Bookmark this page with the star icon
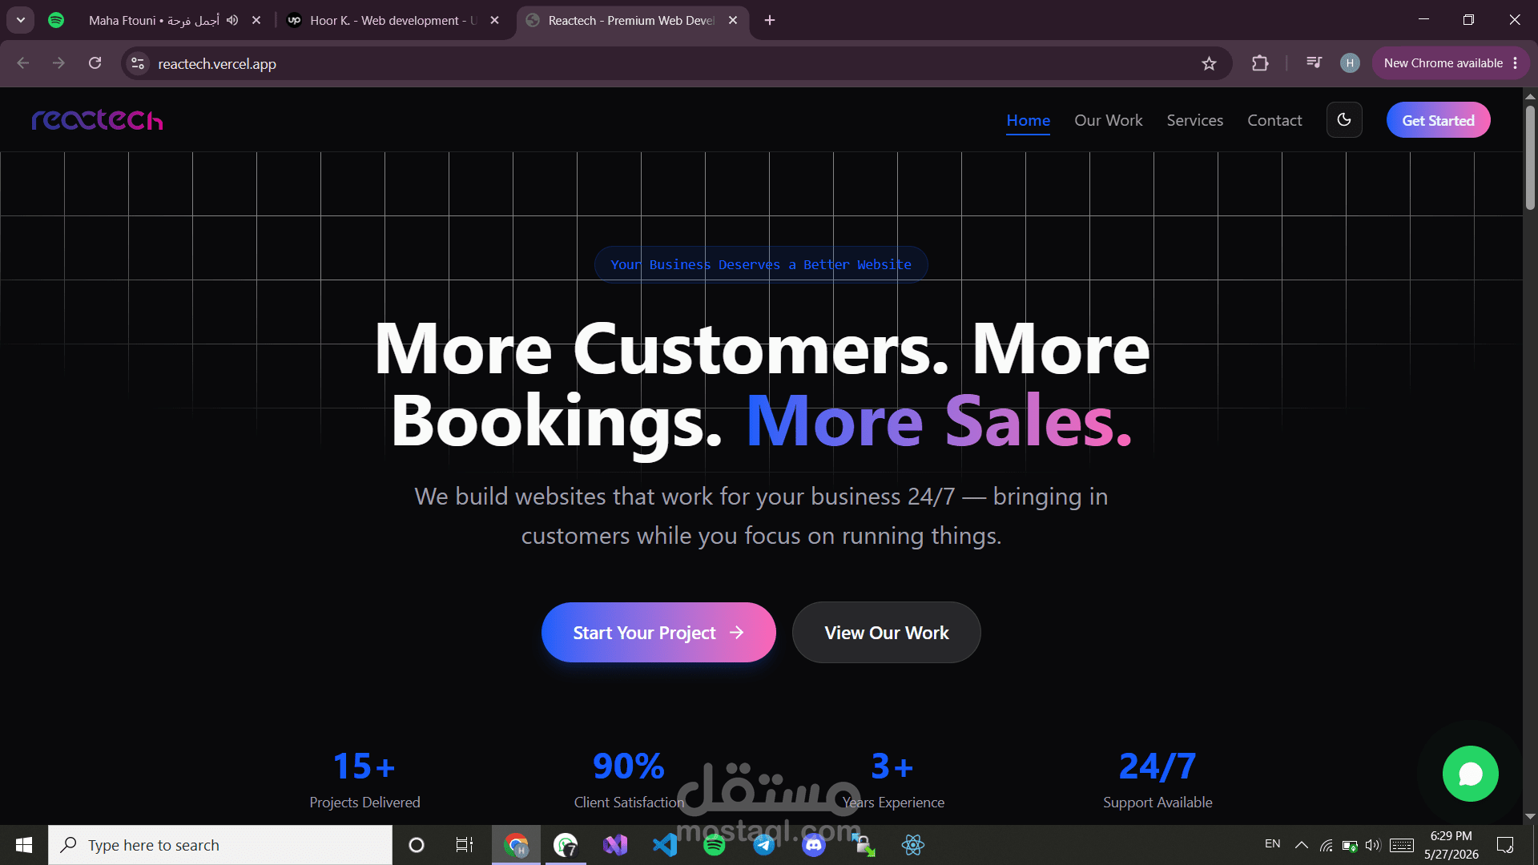The image size is (1538, 865). pyautogui.click(x=1209, y=63)
